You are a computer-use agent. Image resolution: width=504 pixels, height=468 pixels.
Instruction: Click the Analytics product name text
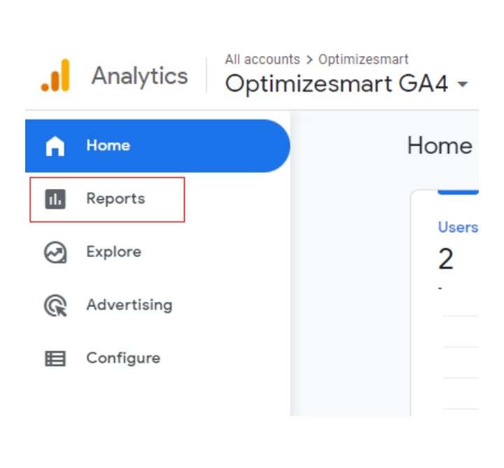click(x=140, y=76)
